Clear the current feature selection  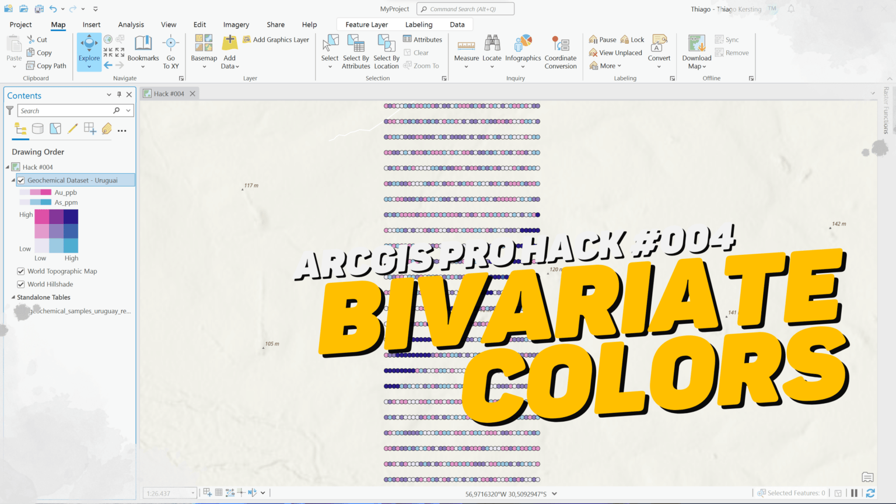point(418,52)
